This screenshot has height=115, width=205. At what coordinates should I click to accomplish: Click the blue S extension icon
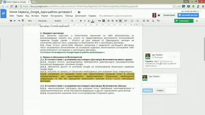(x=184, y=6)
